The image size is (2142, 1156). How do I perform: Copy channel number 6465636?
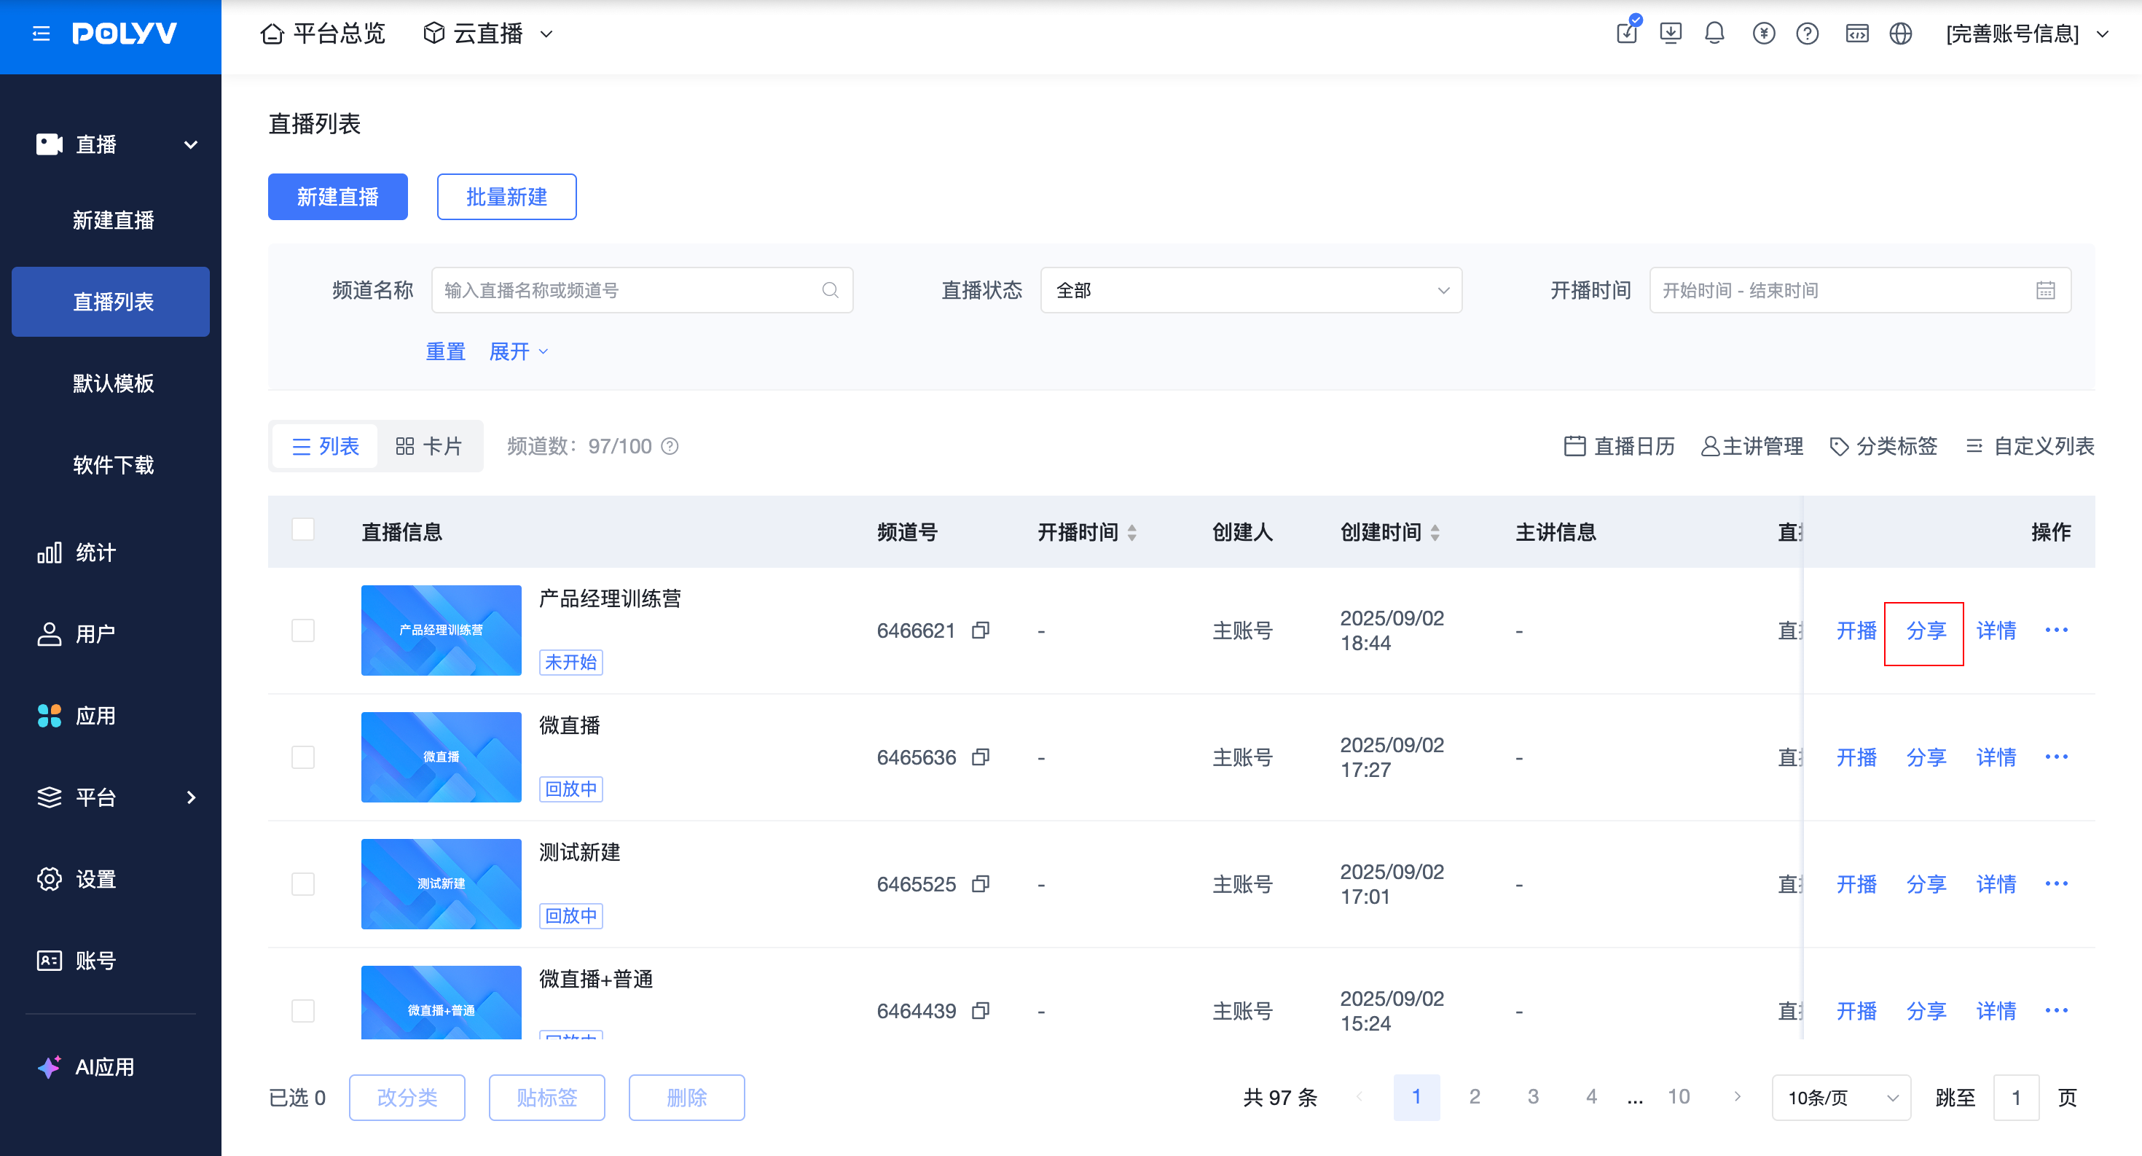981,757
